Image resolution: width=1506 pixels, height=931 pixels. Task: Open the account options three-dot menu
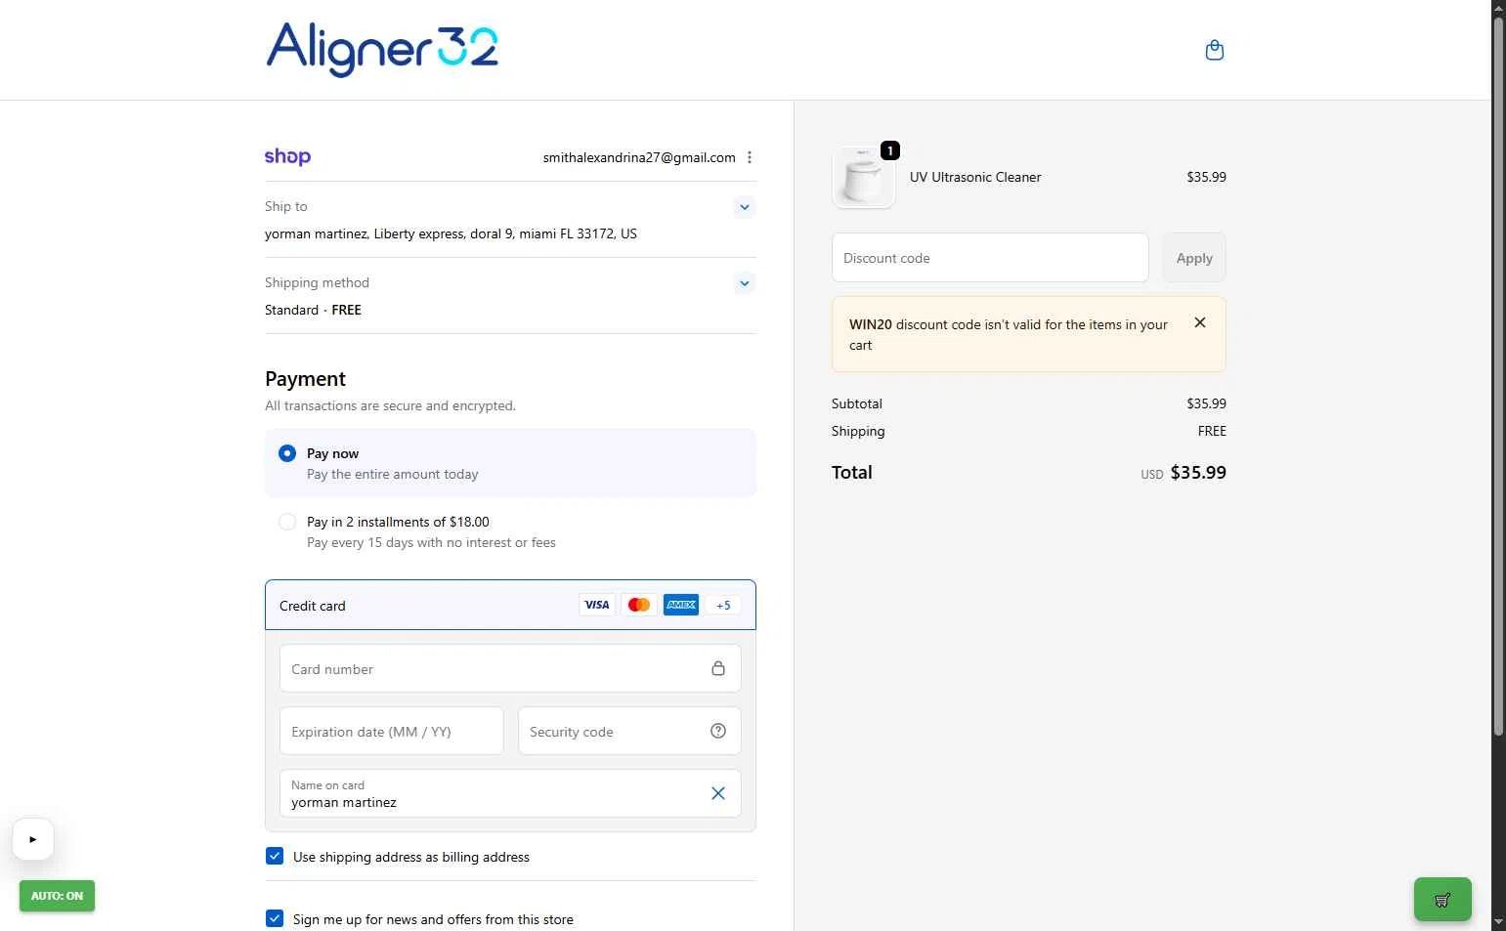[750, 157]
